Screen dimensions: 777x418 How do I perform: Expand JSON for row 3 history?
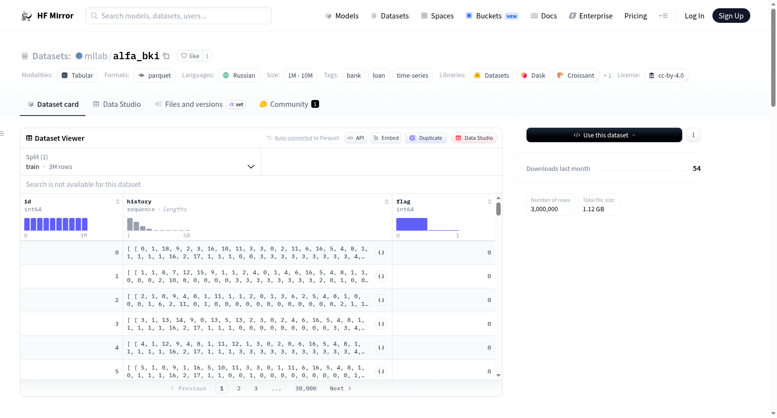tap(381, 324)
